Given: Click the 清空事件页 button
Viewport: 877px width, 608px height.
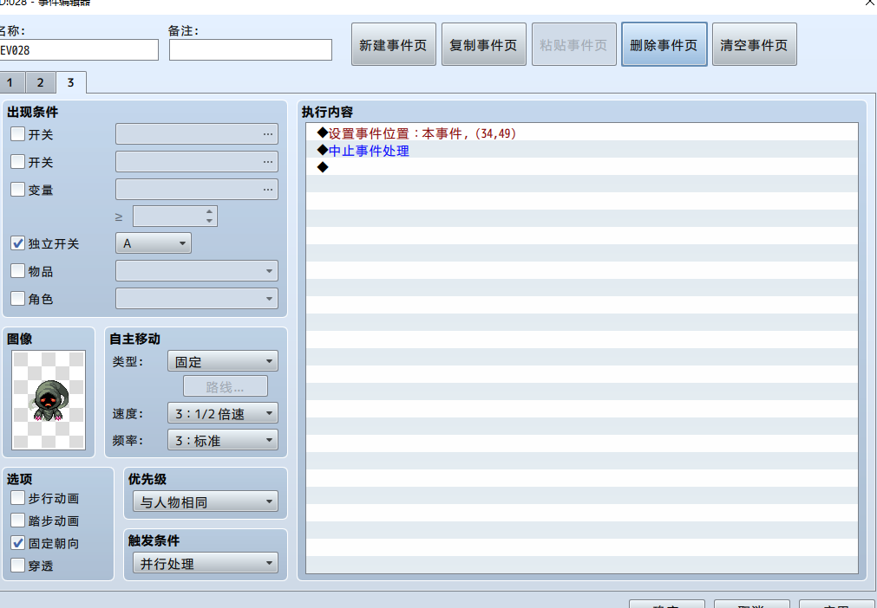Looking at the screenshot, I should tap(755, 45).
